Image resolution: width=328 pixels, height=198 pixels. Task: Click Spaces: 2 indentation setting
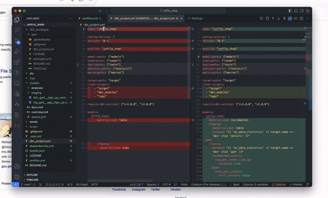point(153,185)
